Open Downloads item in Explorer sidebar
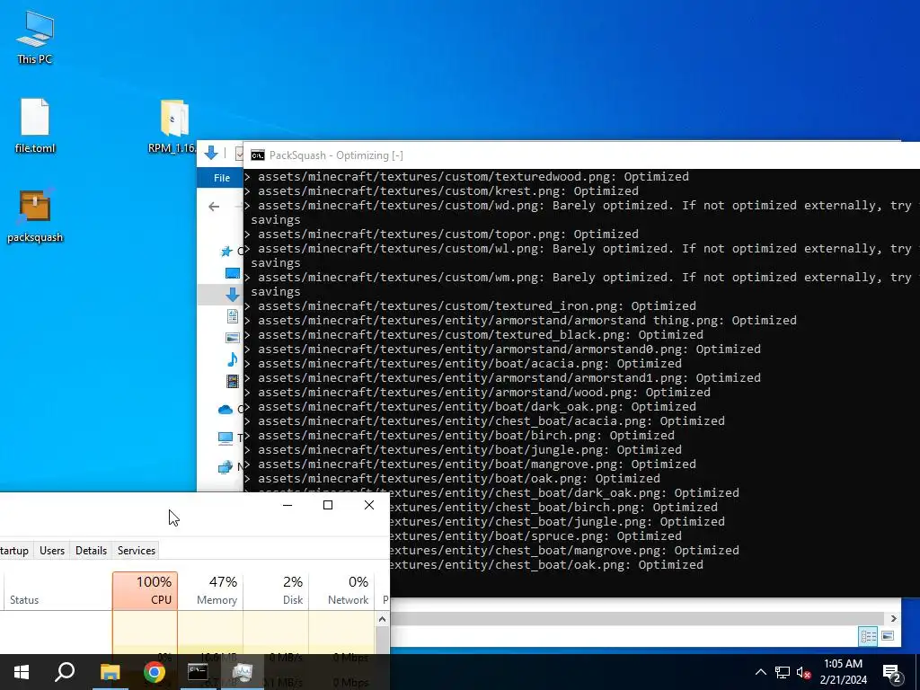920x690 pixels. point(233,295)
